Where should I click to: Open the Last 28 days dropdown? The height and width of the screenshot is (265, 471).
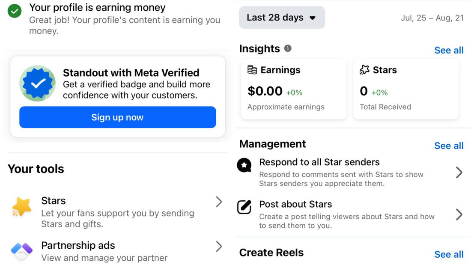pos(282,18)
